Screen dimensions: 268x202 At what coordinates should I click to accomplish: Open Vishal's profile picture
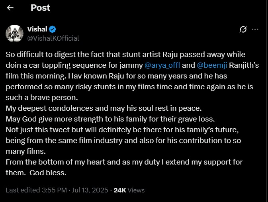(x=14, y=33)
